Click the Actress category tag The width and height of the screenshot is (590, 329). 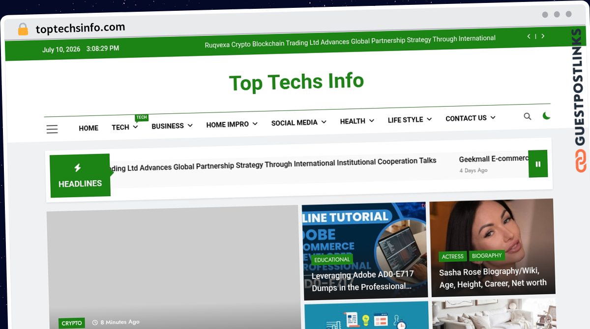[453, 256]
